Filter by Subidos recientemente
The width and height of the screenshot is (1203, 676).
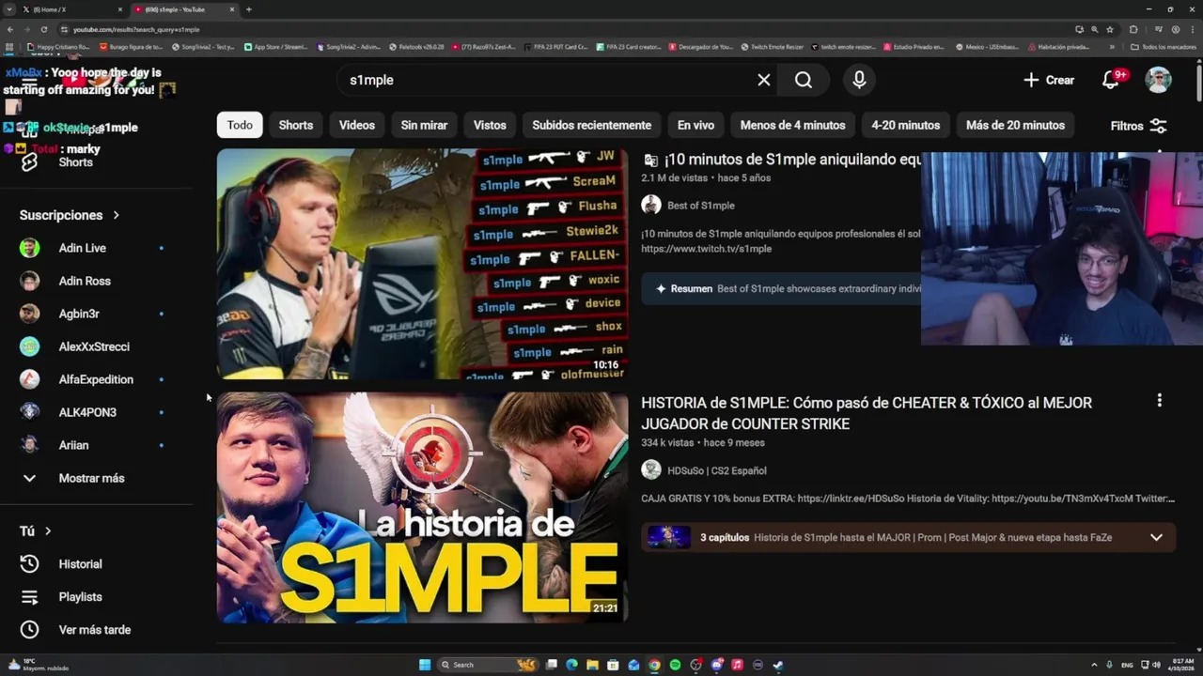pyautogui.click(x=591, y=125)
